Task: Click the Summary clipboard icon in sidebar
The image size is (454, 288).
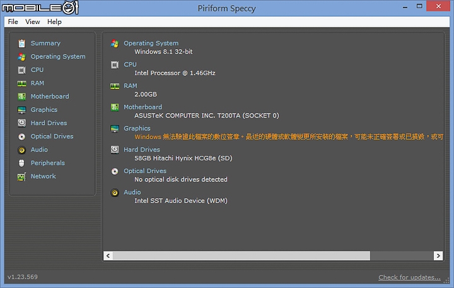Action: pos(21,44)
